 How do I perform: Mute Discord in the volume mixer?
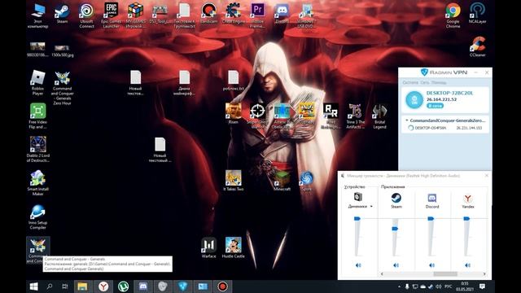tap(431, 265)
